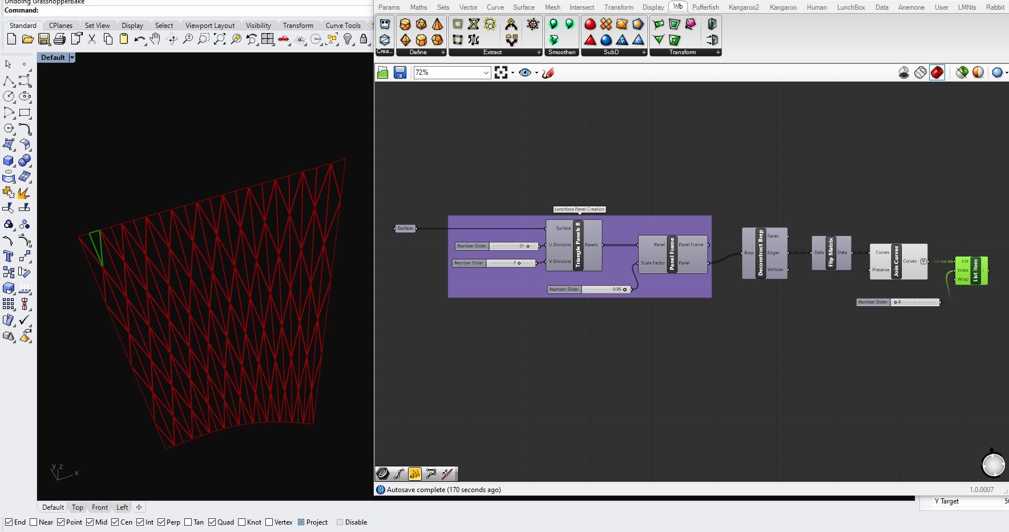Click the wireframe preview icon in Grasshopper

point(921,72)
